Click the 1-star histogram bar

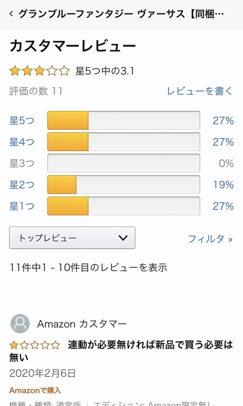tap(124, 206)
